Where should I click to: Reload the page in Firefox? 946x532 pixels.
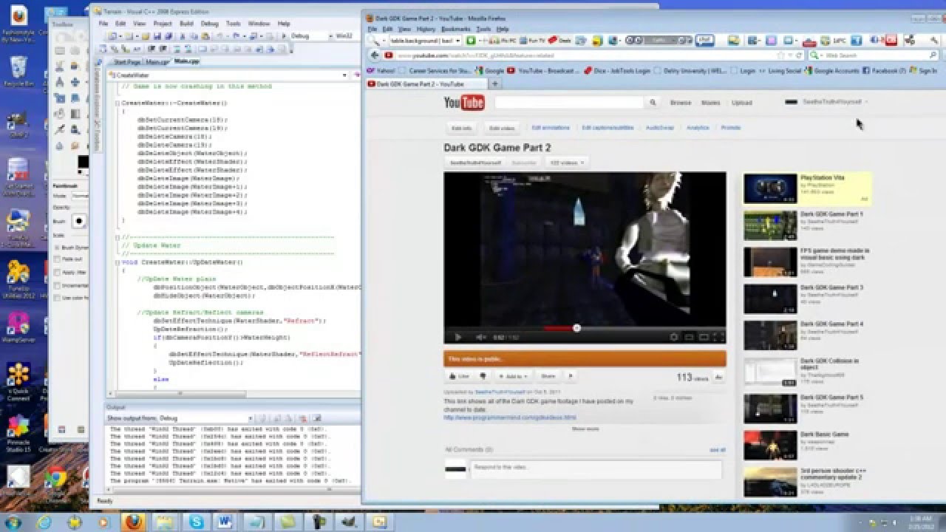point(799,55)
